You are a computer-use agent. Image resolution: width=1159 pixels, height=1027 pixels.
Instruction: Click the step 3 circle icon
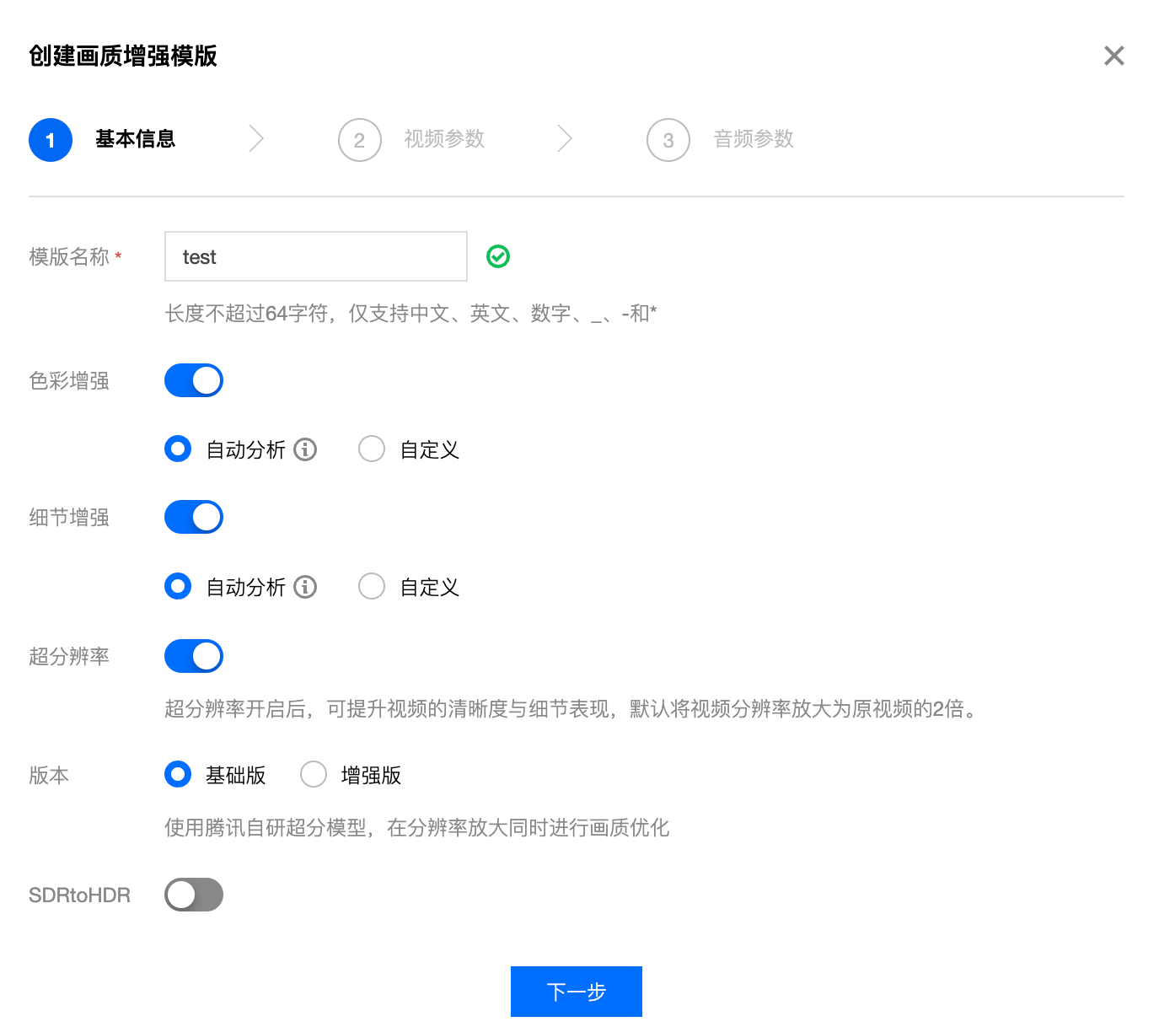668,140
